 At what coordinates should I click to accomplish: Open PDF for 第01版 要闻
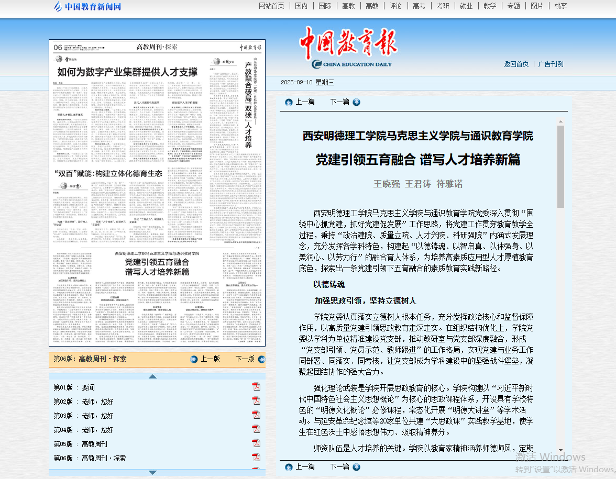click(x=256, y=387)
